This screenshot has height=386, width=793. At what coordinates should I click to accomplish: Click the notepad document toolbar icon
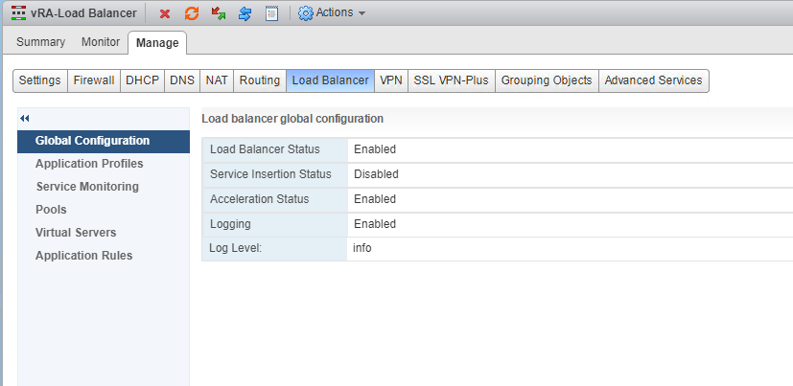point(271,13)
